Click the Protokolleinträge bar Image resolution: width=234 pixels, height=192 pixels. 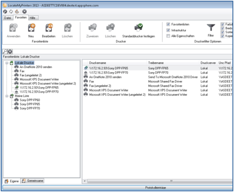(x=117, y=188)
